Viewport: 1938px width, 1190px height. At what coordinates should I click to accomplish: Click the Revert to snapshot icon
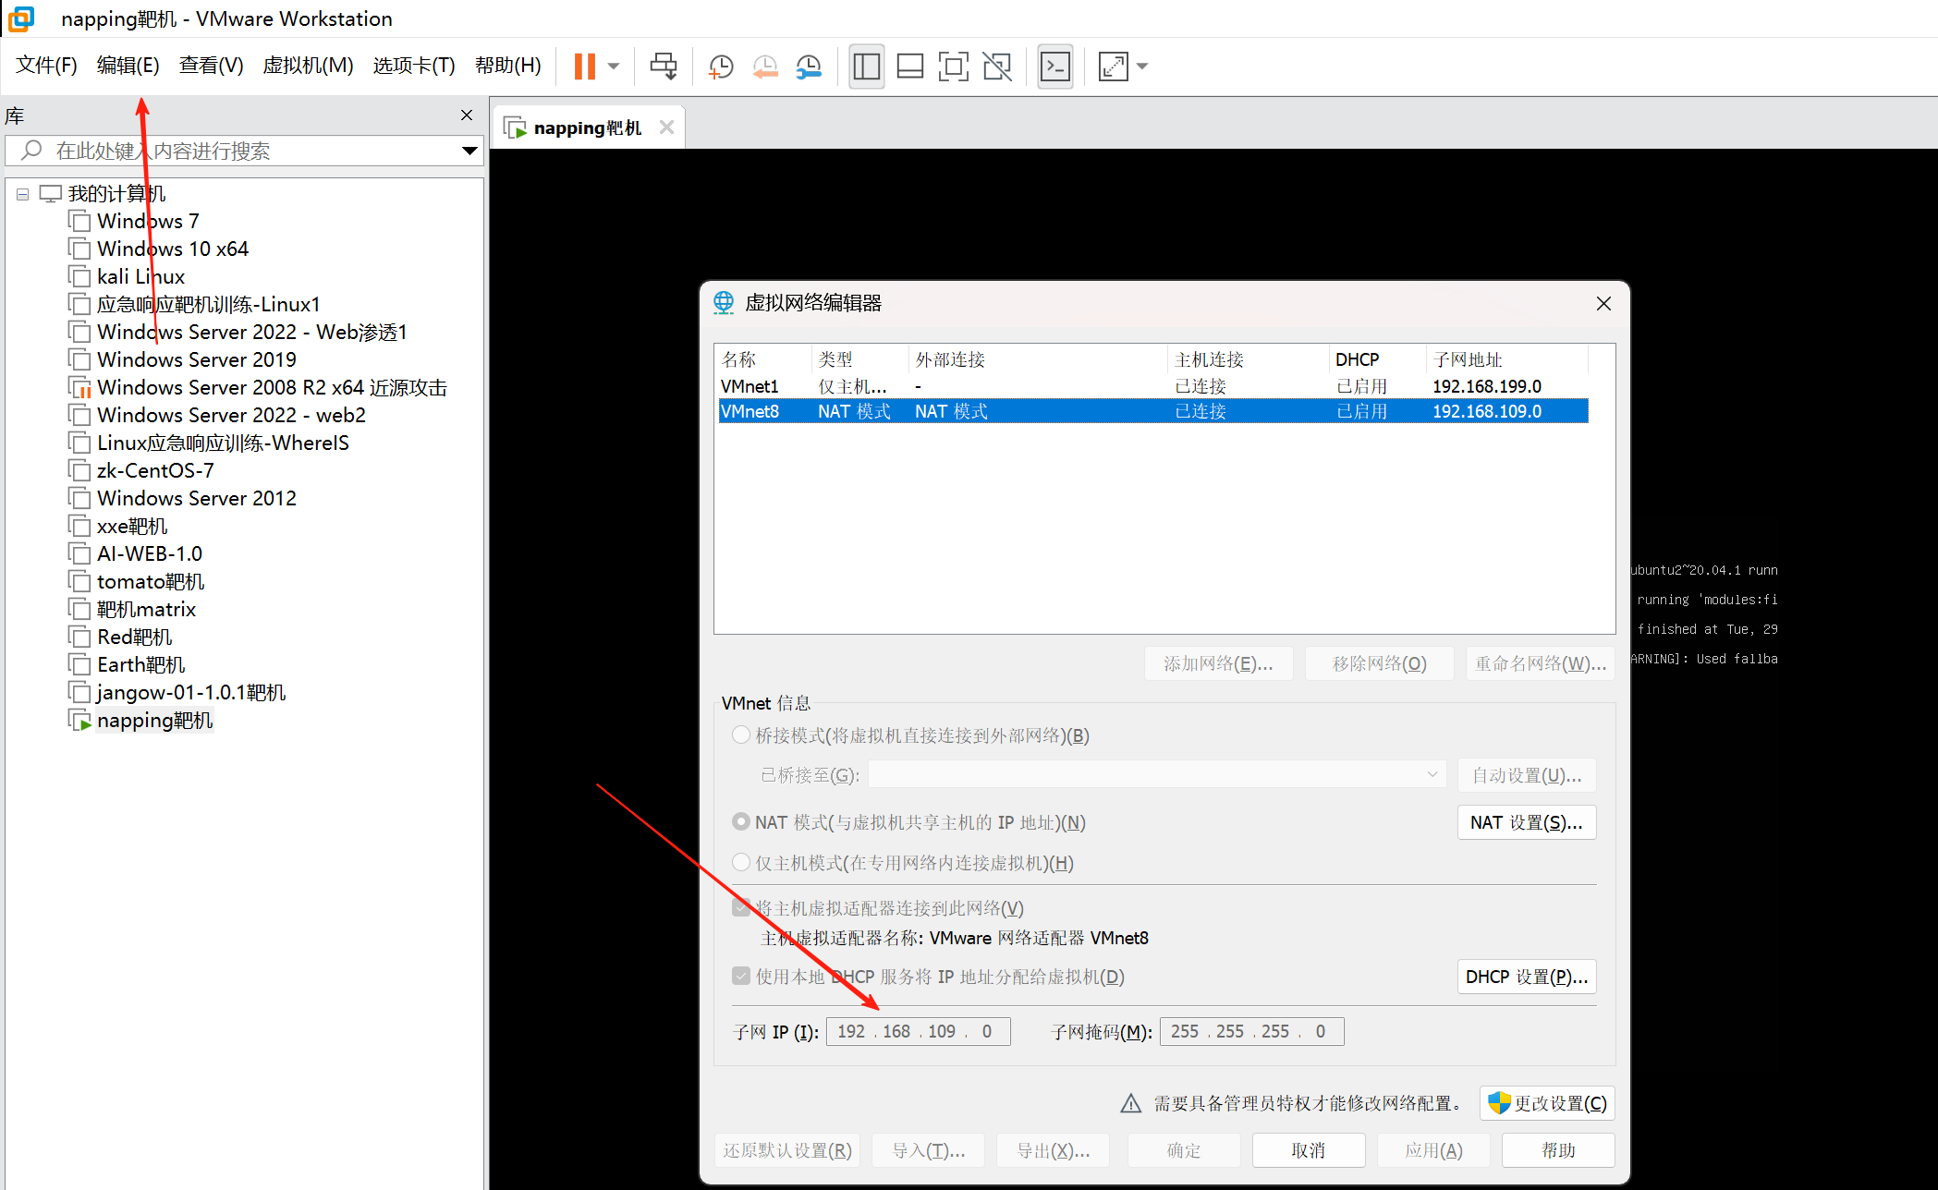(765, 66)
